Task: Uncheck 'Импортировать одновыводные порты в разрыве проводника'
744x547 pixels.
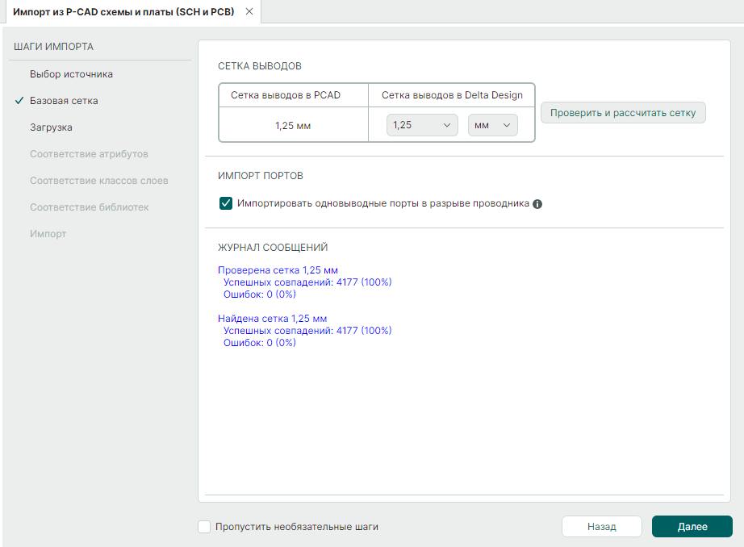Action: pos(226,203)
